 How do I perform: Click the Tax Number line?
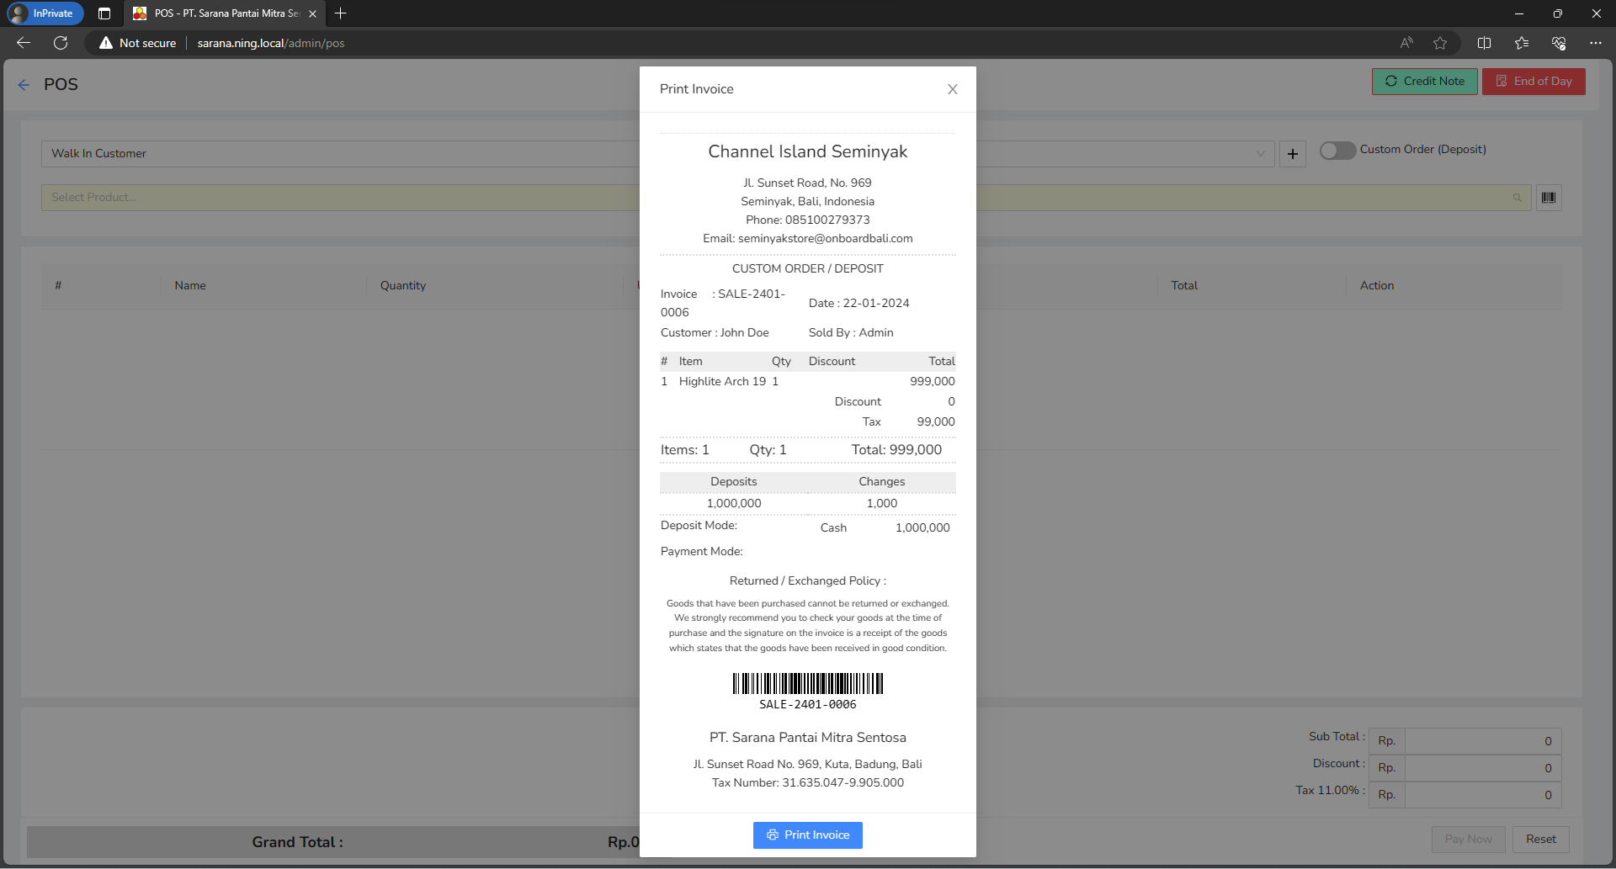(x=807, y=783)
